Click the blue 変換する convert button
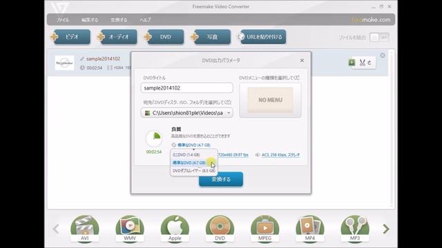 pos(221,179)
